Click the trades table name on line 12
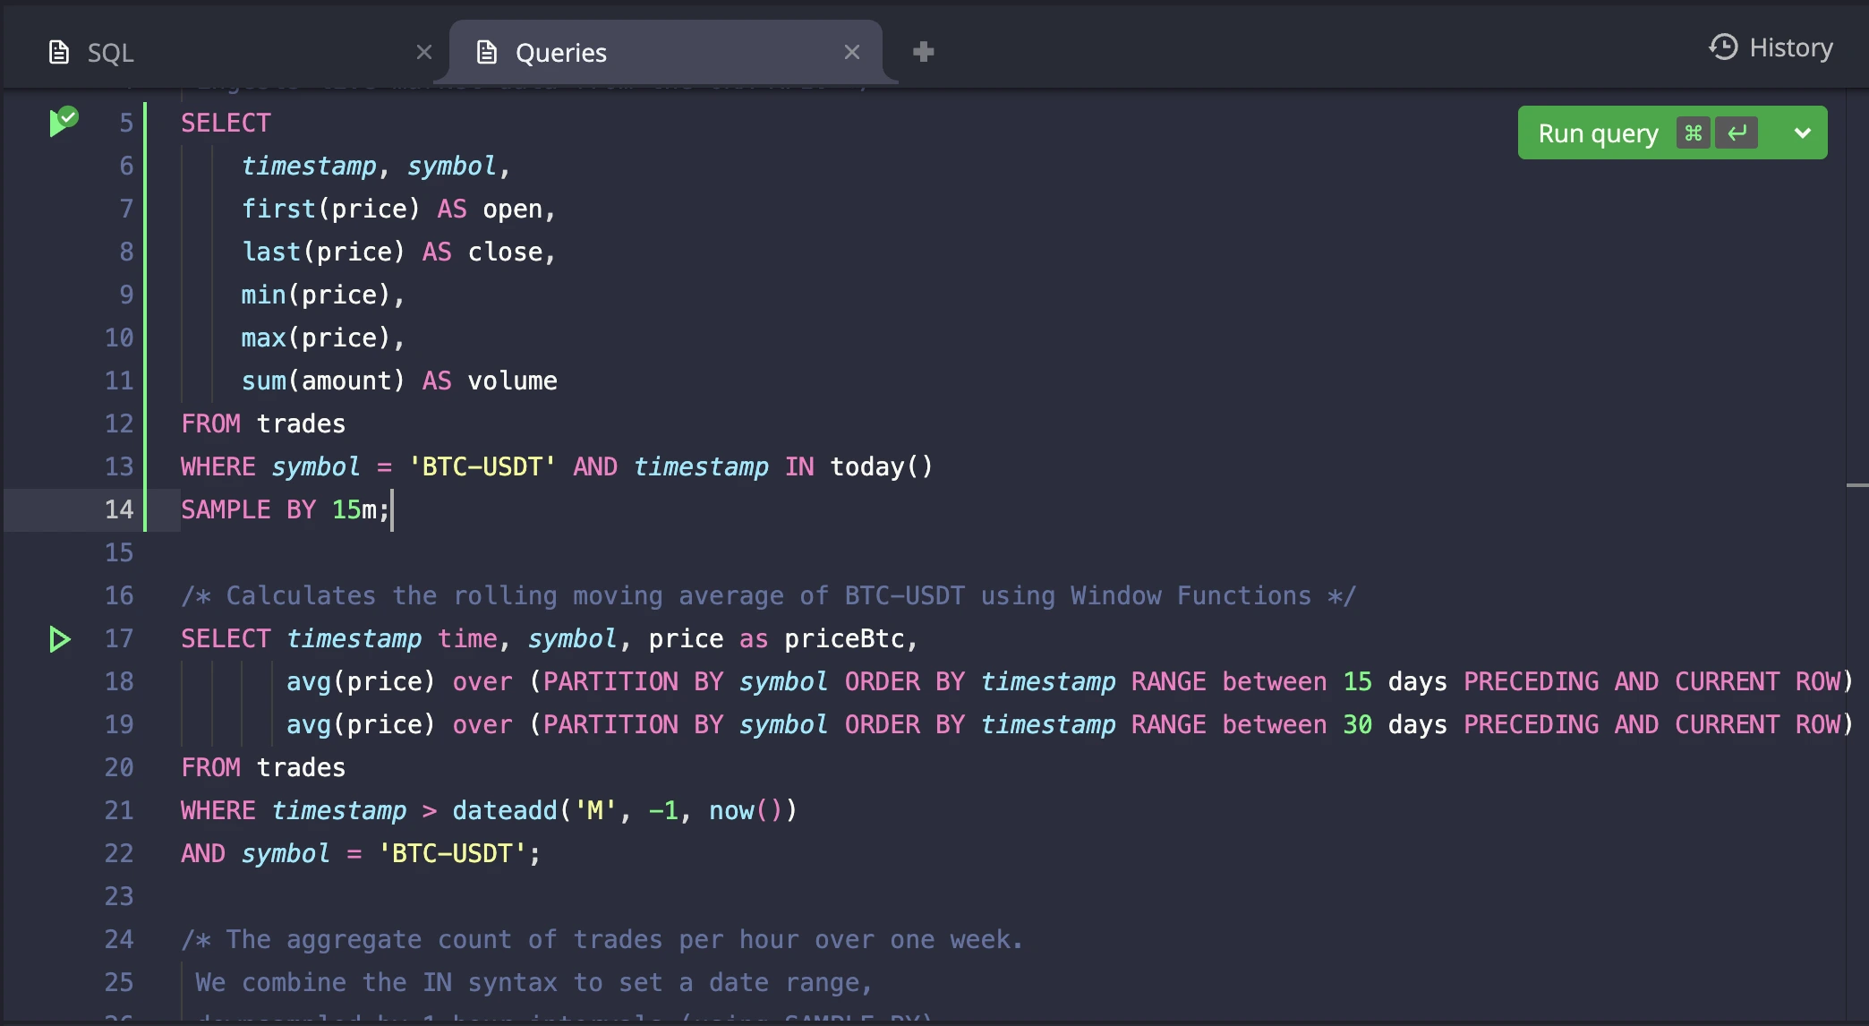This screenshot has width=1869, height=1026. (301, 423)
